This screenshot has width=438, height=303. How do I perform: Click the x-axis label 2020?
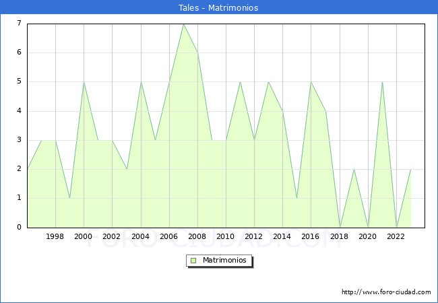point(368,236)
